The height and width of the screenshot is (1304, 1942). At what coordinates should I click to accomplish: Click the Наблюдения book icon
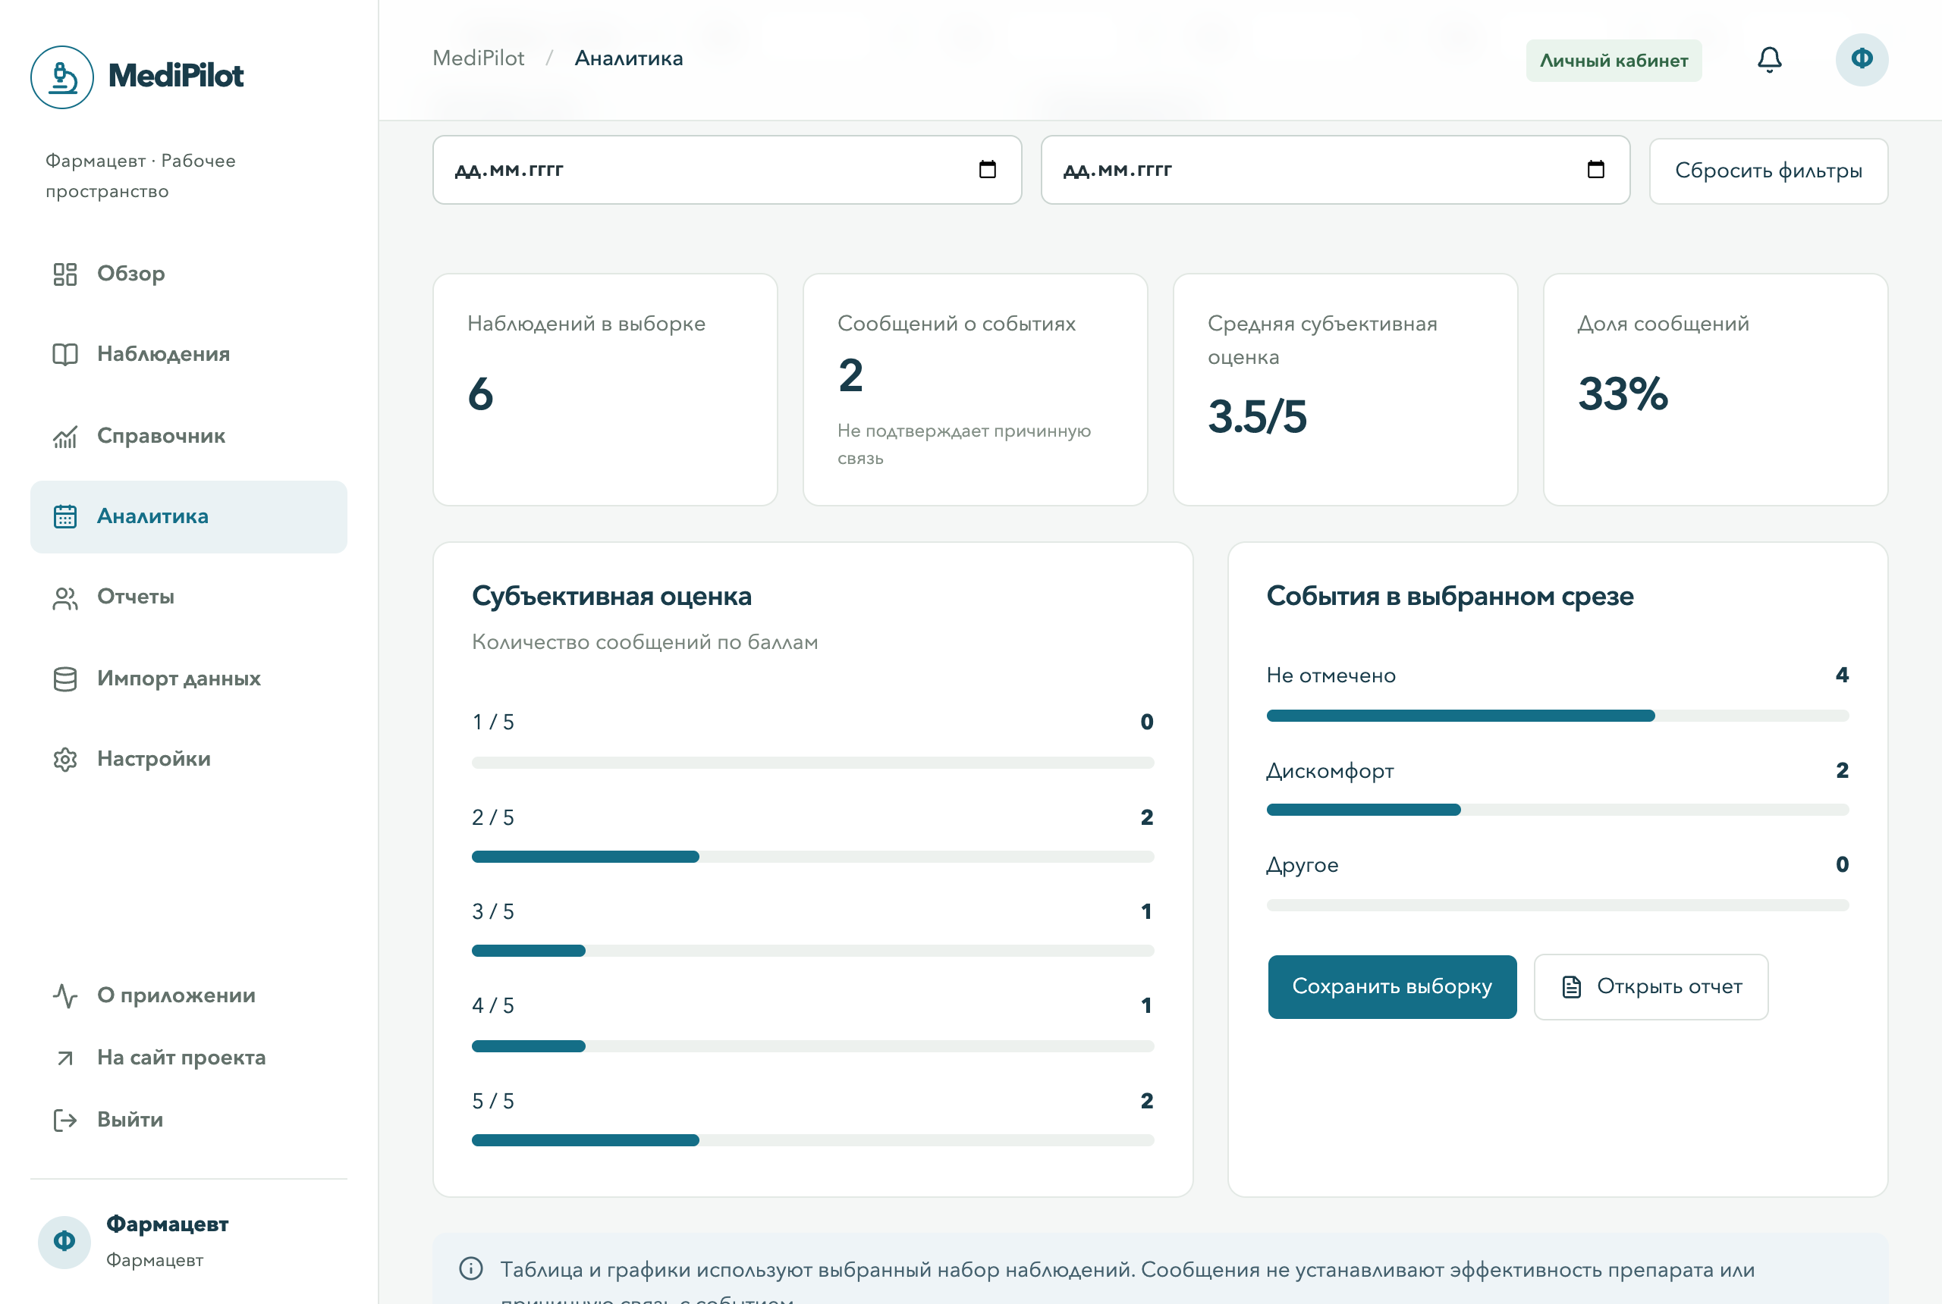pos(65,354)
